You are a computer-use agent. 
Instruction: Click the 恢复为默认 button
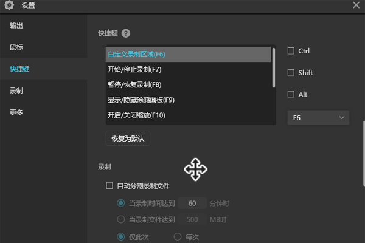coord(128,139)
